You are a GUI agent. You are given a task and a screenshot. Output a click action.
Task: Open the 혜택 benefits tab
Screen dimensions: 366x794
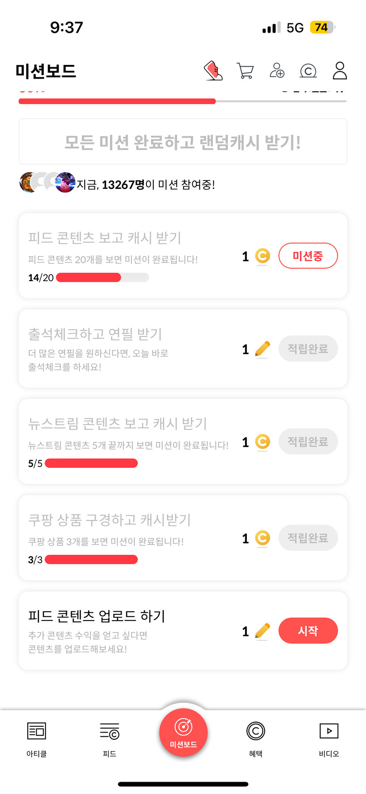click(256, 738)
